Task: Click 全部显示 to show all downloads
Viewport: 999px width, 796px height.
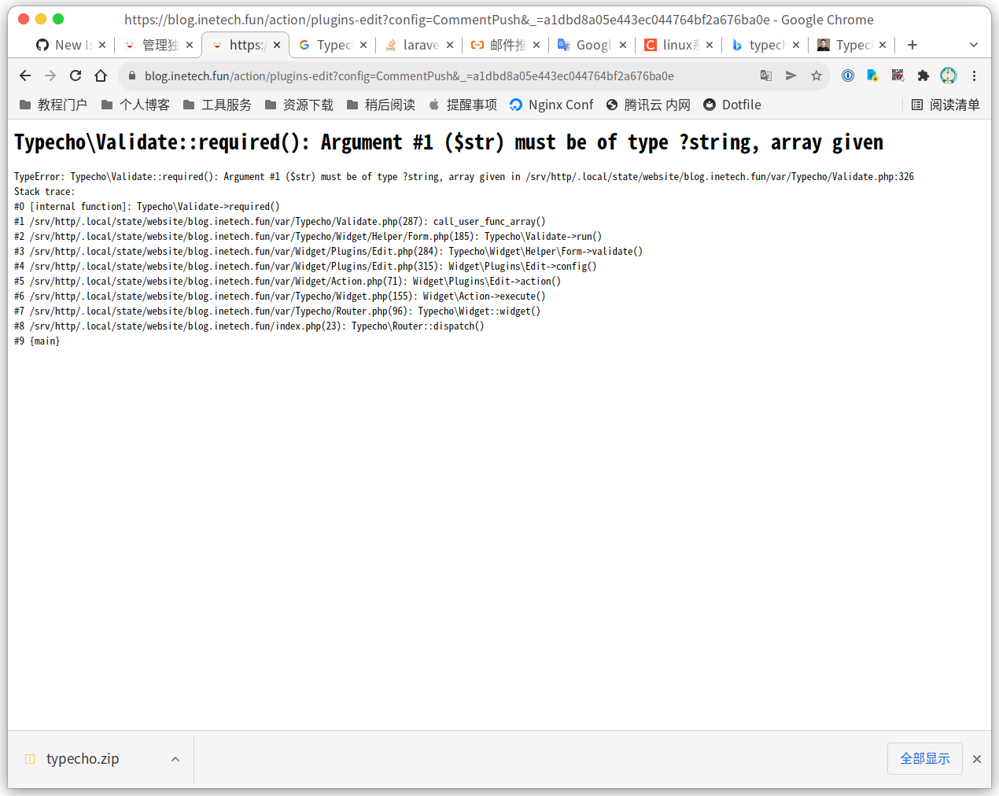Action: click(x=925, y=758)
